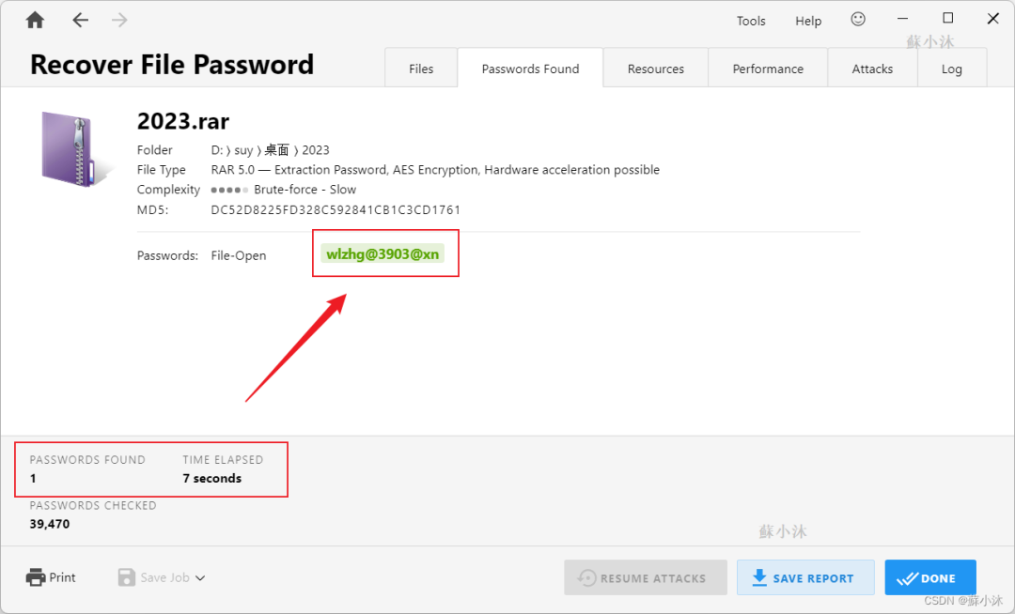Click the complexity dots indicator
The height and width of the screenshot is (614, 1015).
[x=229, y=190]
